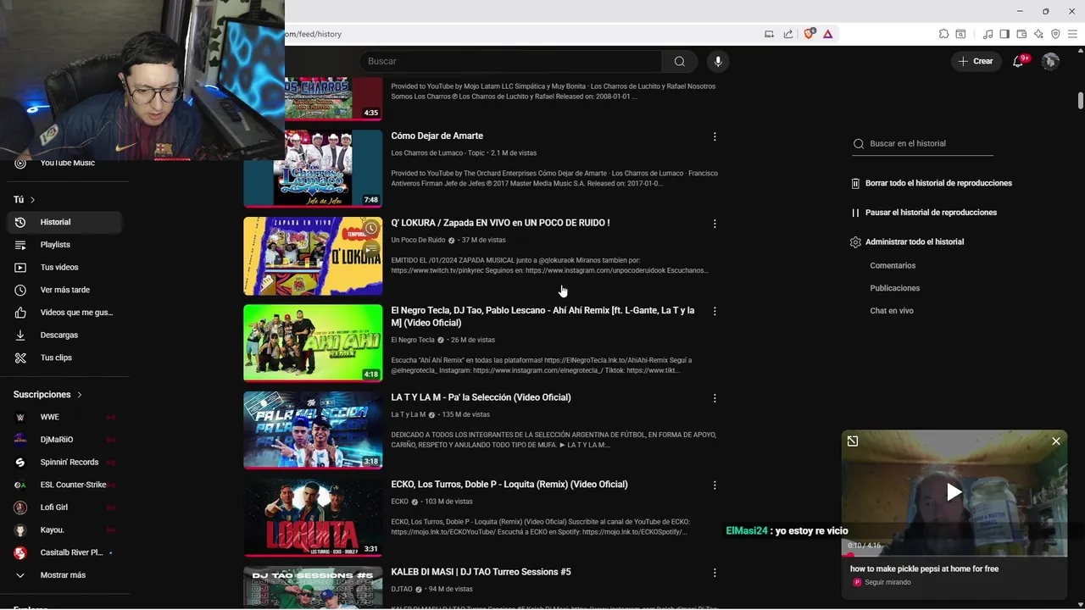Open the account avatar menu
Image resolution: width=1085 pixels, height=610 pixels.
pos(1050,61)
